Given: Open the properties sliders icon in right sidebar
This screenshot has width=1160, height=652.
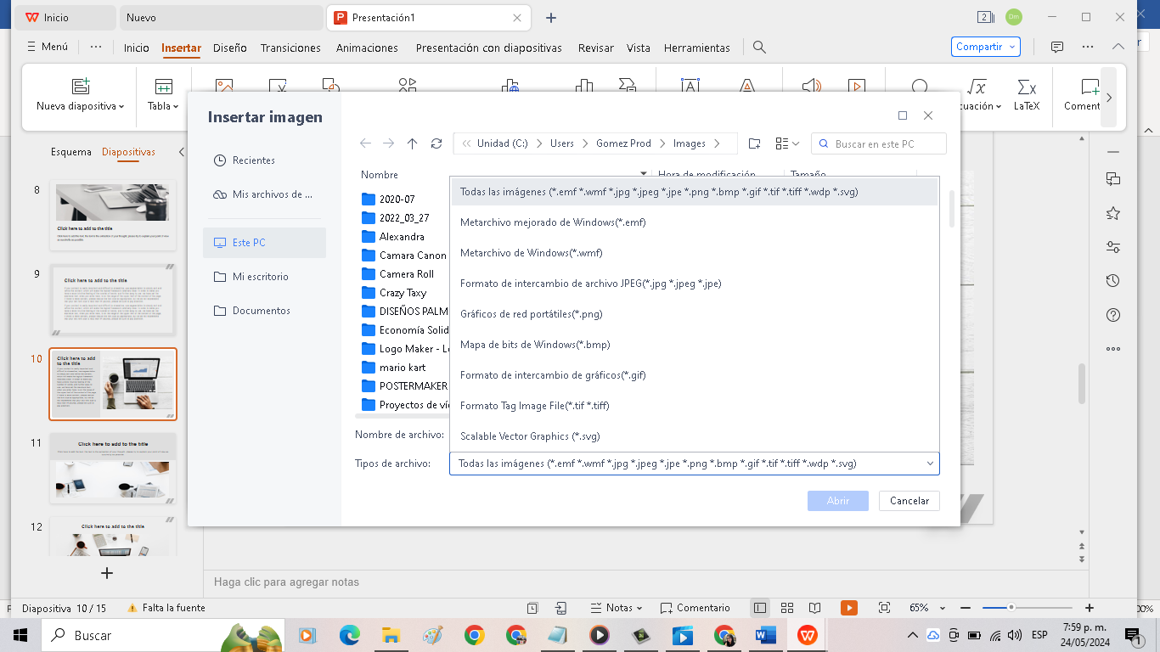Looking at the screenshot, I should (x=1113, y=247).
